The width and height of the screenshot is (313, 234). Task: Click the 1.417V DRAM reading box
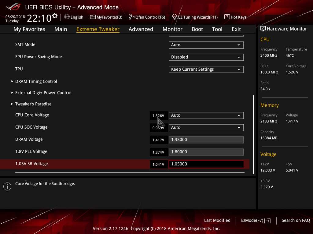[159, 140]
